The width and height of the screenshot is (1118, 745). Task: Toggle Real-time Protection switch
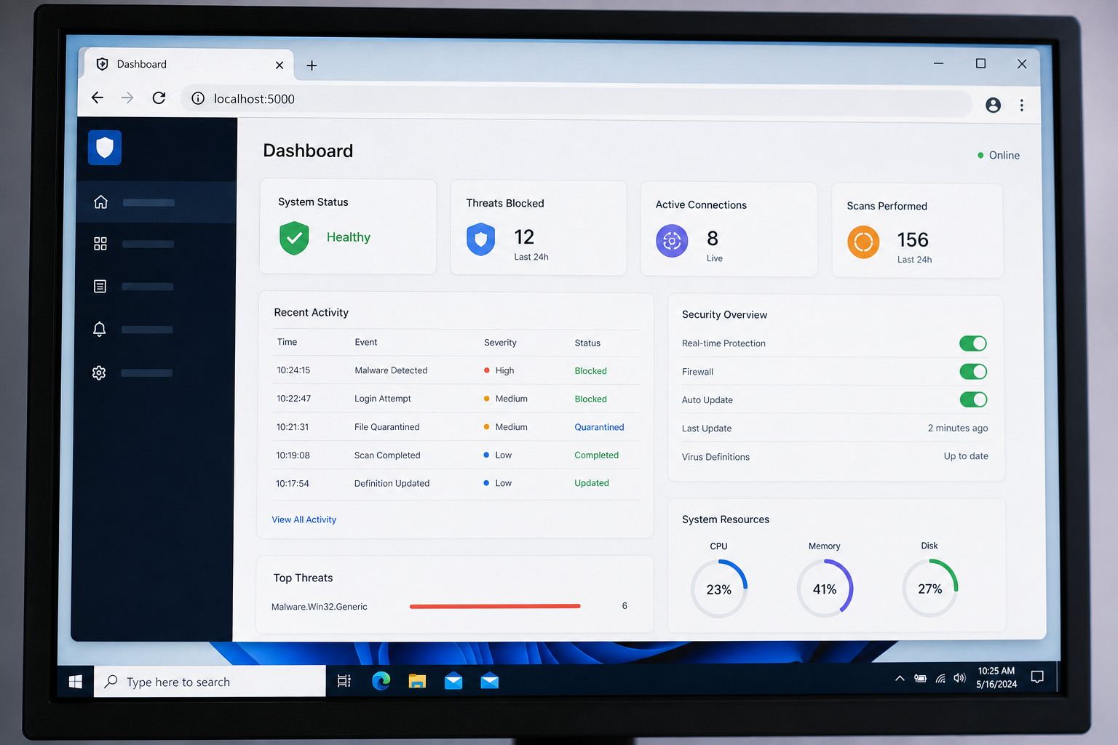973,343
